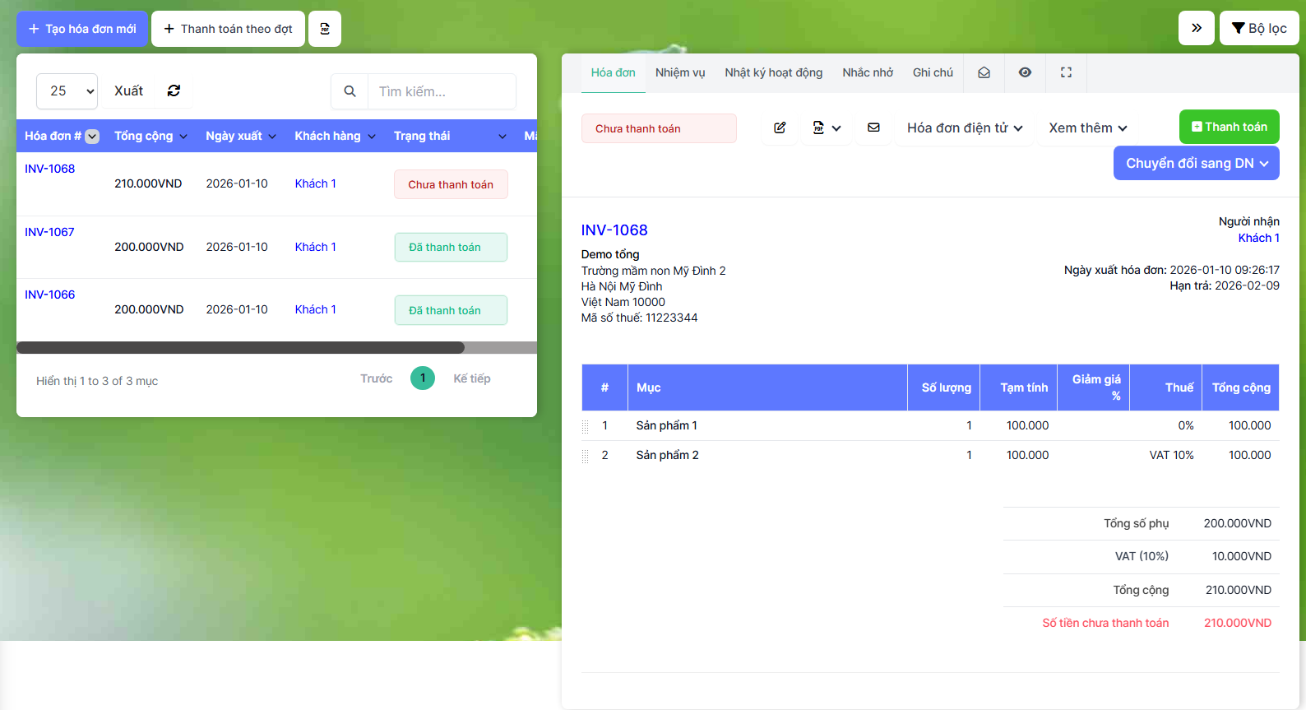
Task: Toggle sort arrow on Hóa đơn # column
Action: click(x=93, y=137)
